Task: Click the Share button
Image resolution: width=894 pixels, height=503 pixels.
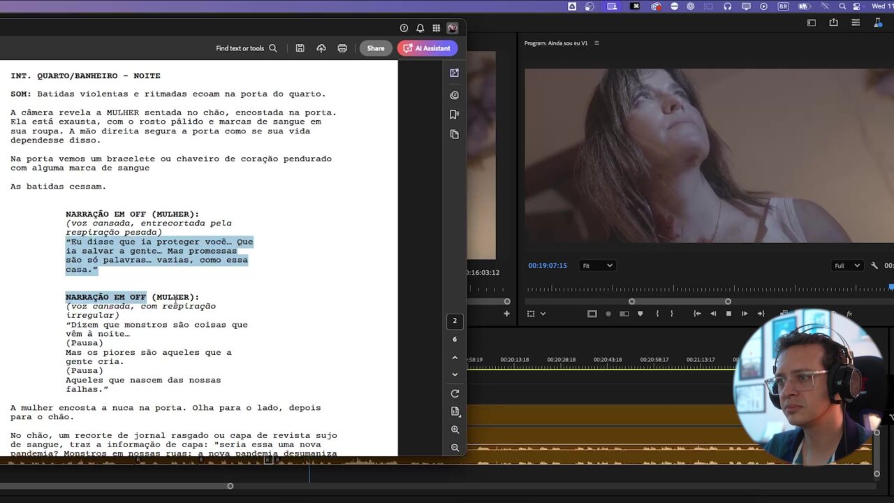Action: [x=375, y=48]
